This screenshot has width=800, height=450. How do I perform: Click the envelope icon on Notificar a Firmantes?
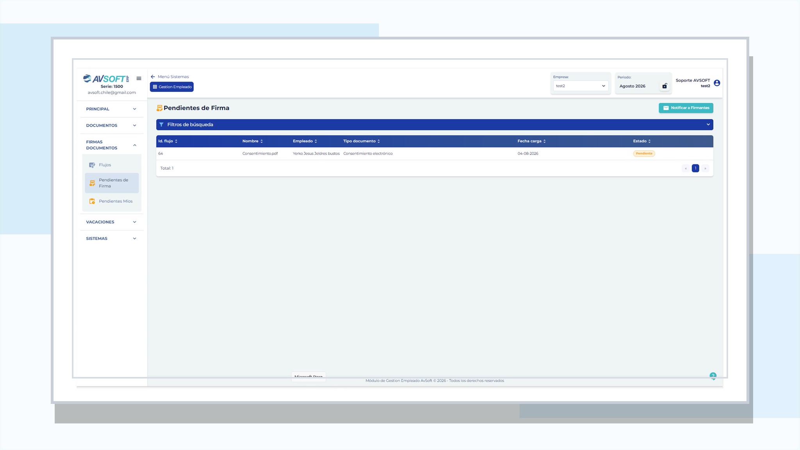click(x=666, y=108)
